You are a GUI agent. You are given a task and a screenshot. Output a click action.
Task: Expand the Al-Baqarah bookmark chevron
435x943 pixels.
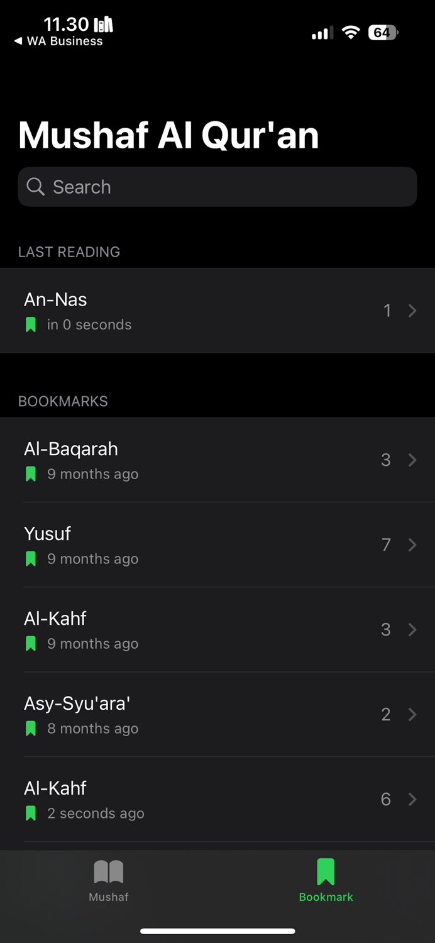point(412,460)
